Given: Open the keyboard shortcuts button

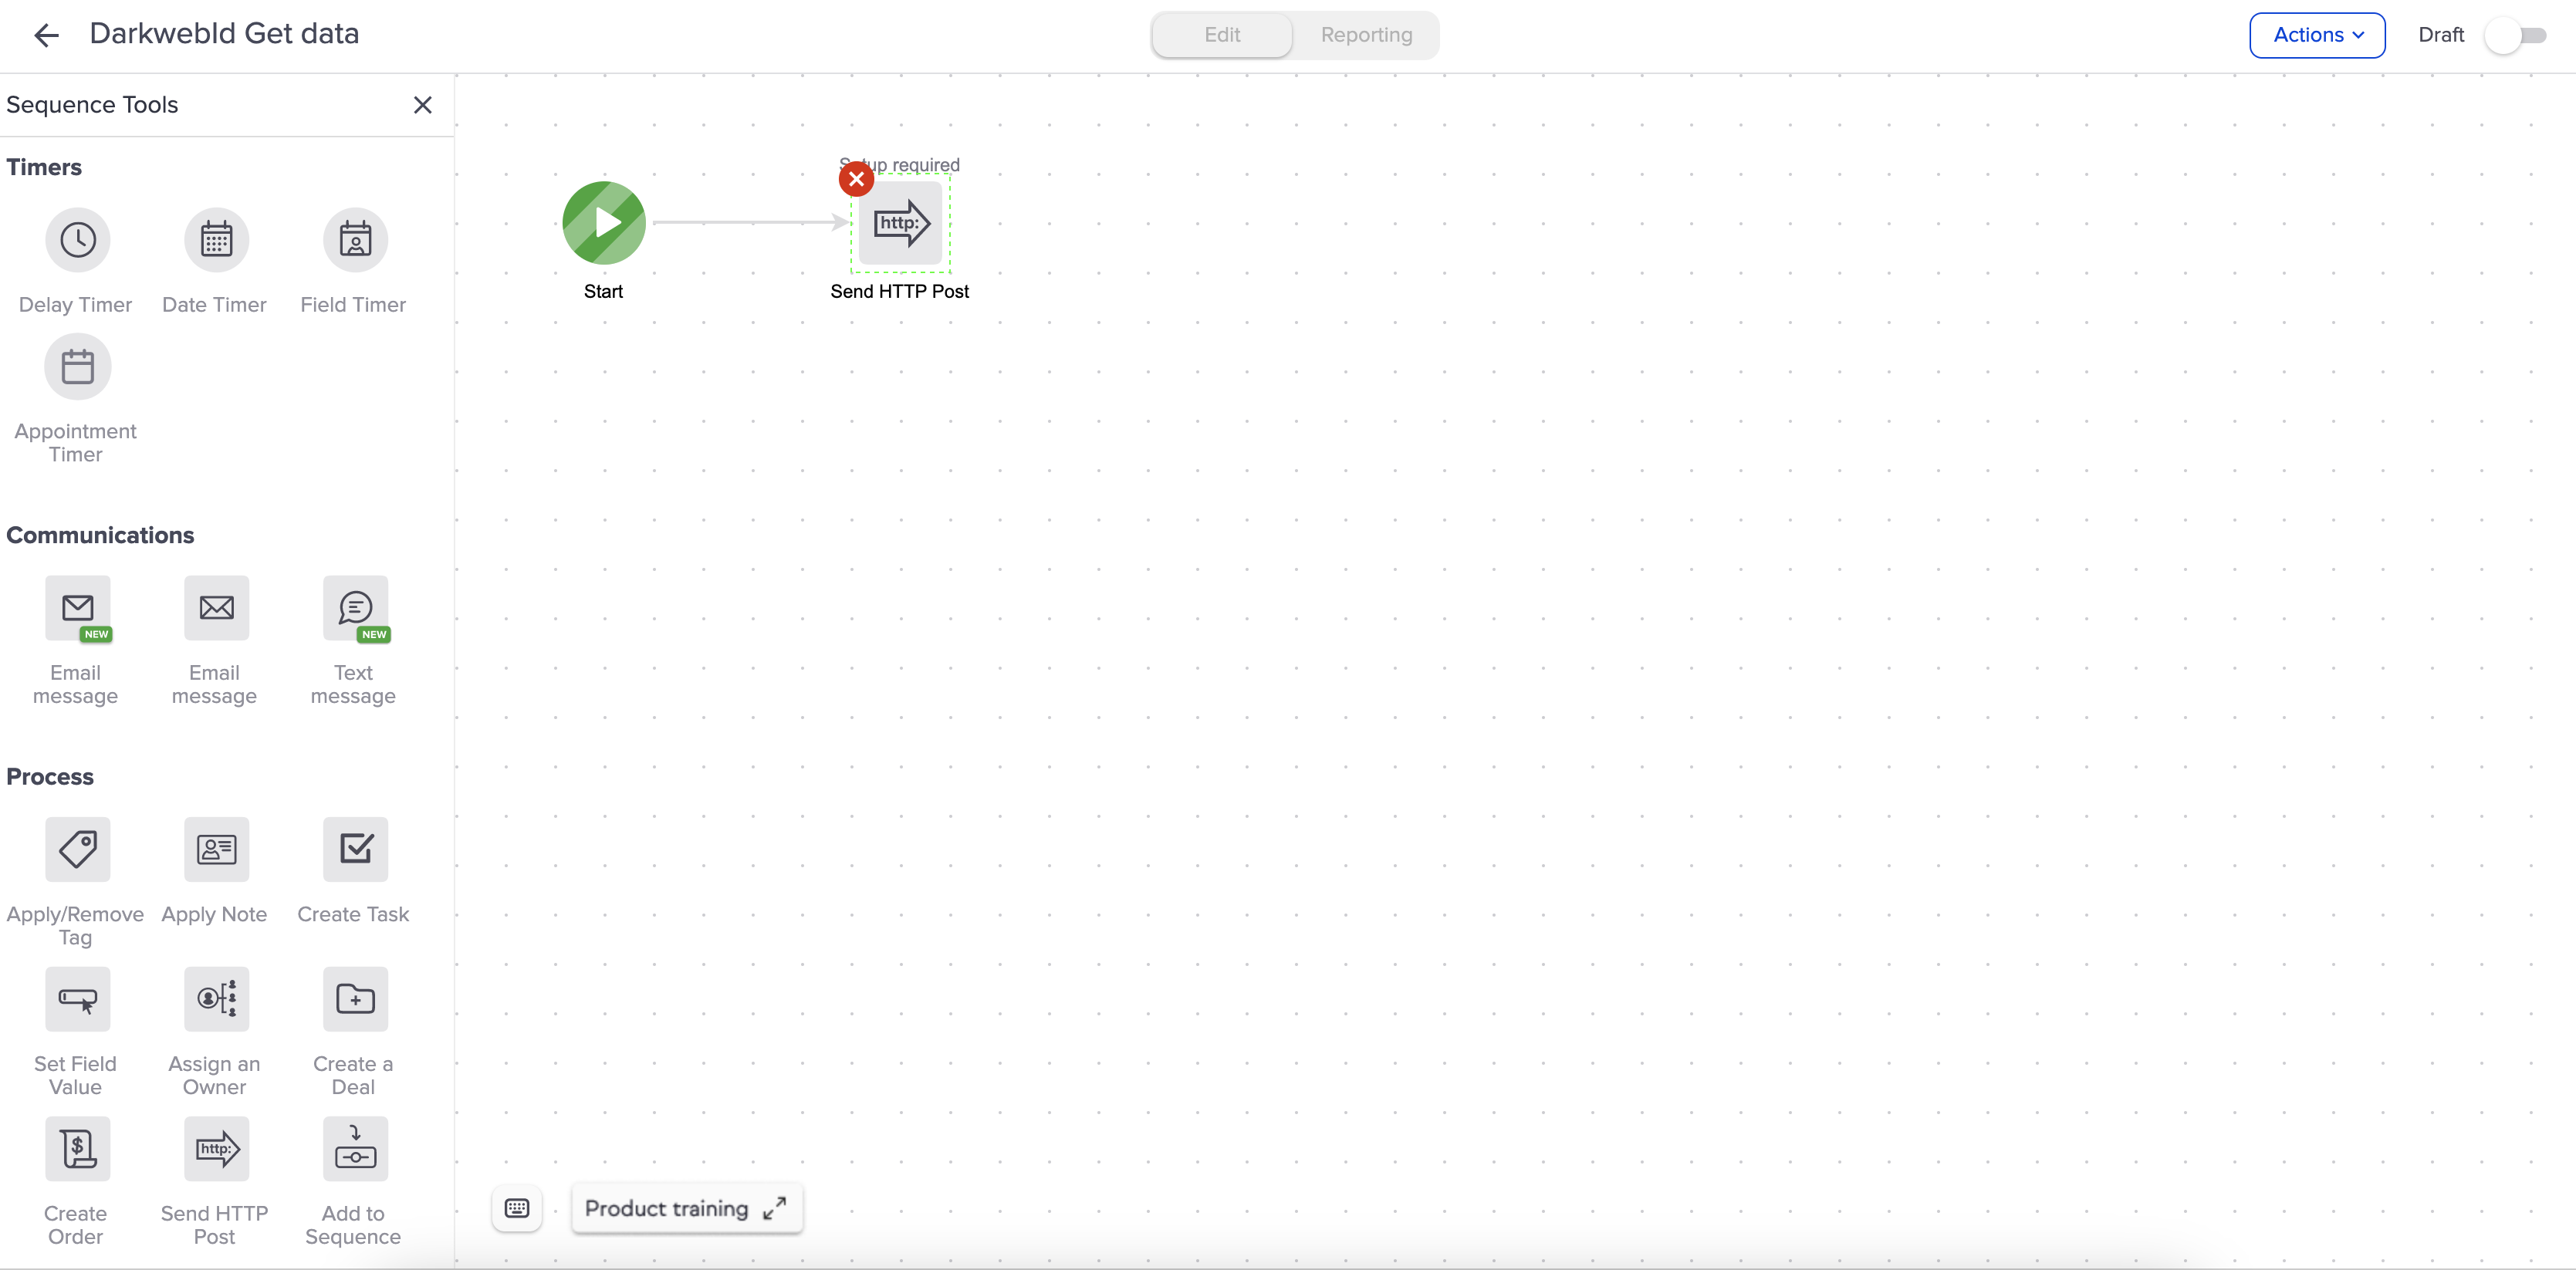Looking at the screenshot, I should click(x=517, y=1208).
